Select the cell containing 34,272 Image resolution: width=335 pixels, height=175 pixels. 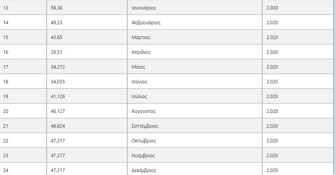pos(87,67)
